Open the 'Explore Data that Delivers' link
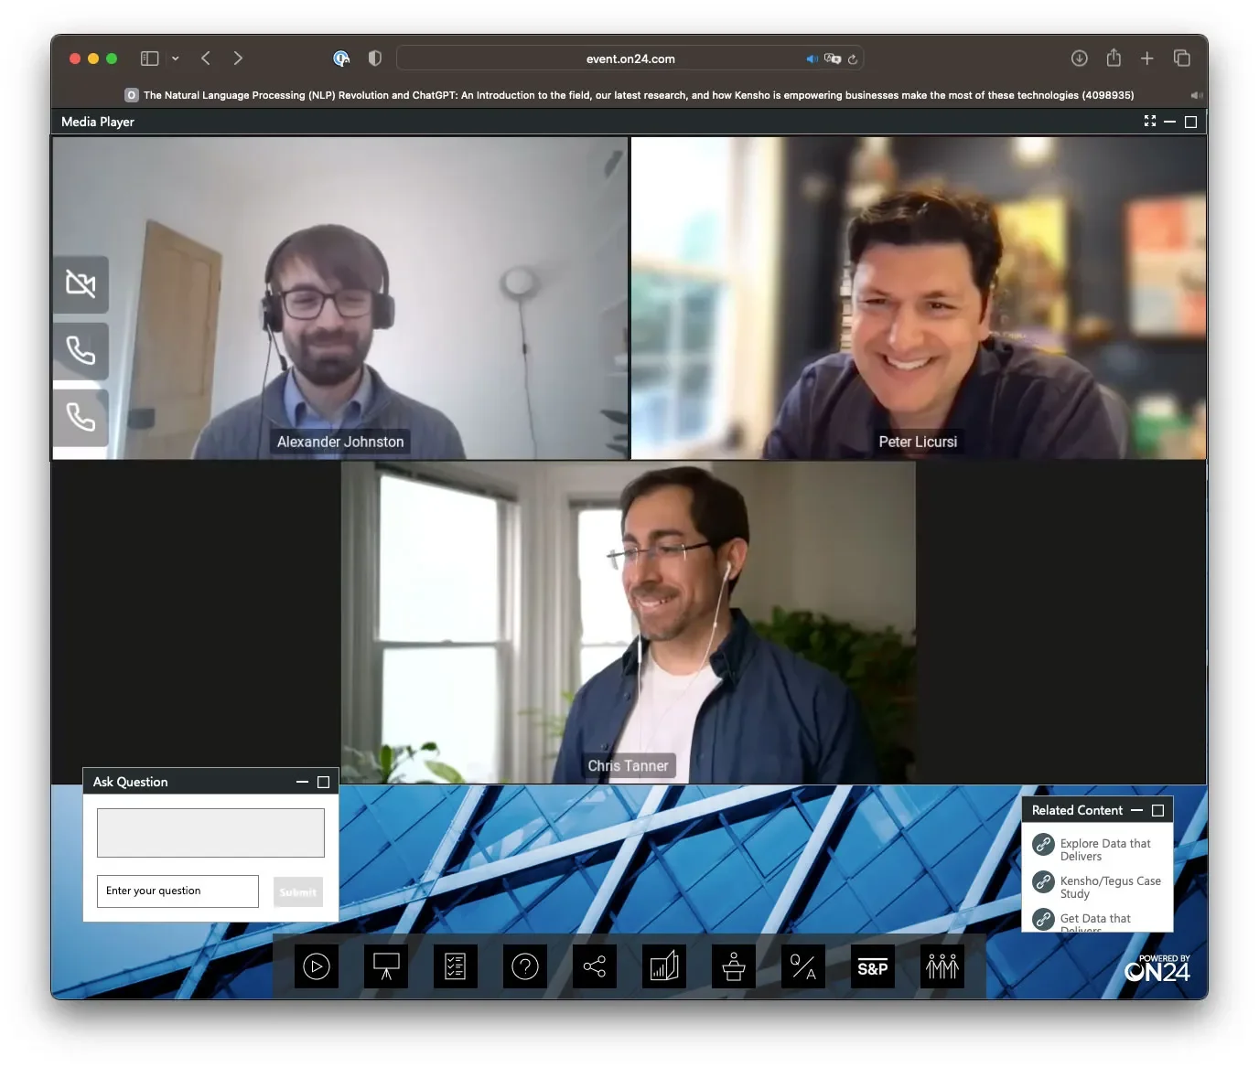The height and width of the screenshot is (1067, 1259). pyautogui.click(x=1105, y=850)
